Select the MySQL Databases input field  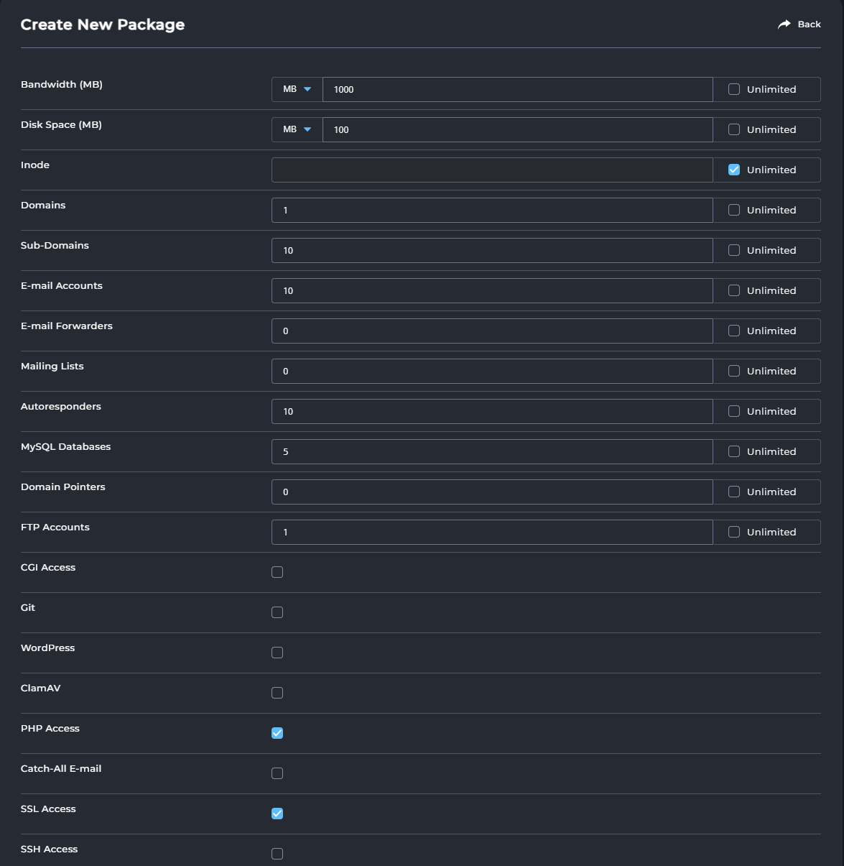point(492,451)
